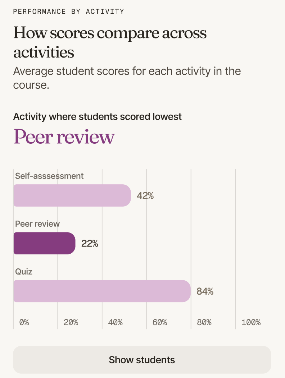285x378 pixels.
Task: Click the 0% axis tick label
Action: [24, 322]
